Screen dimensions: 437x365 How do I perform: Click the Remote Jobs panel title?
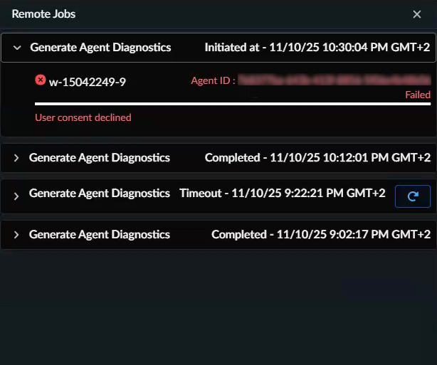point(43,14)
